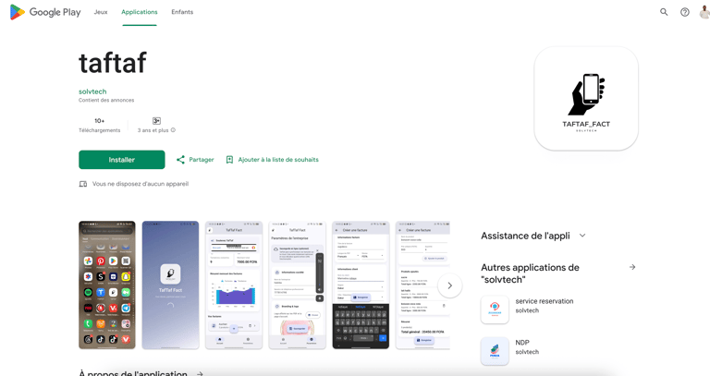Open the TafTaf Fact splash screen screenshot
The height and width of the screenshot is (376, 710).
[x=170, y=285]
